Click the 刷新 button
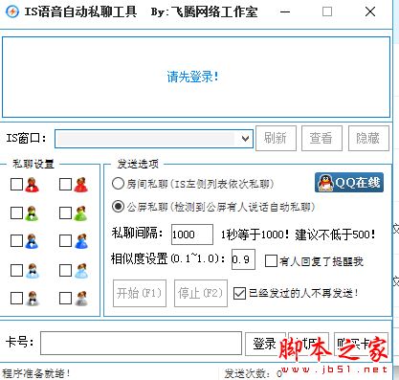 (276, 138)
